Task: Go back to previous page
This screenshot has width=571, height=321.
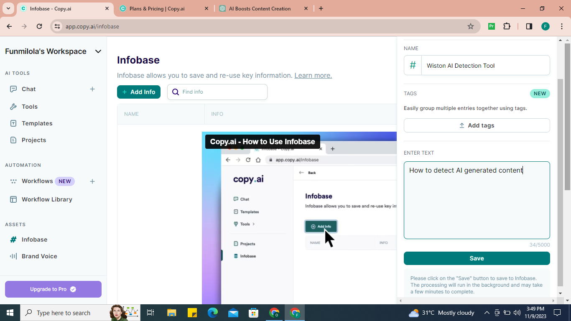Action: (x=9, y=26)
